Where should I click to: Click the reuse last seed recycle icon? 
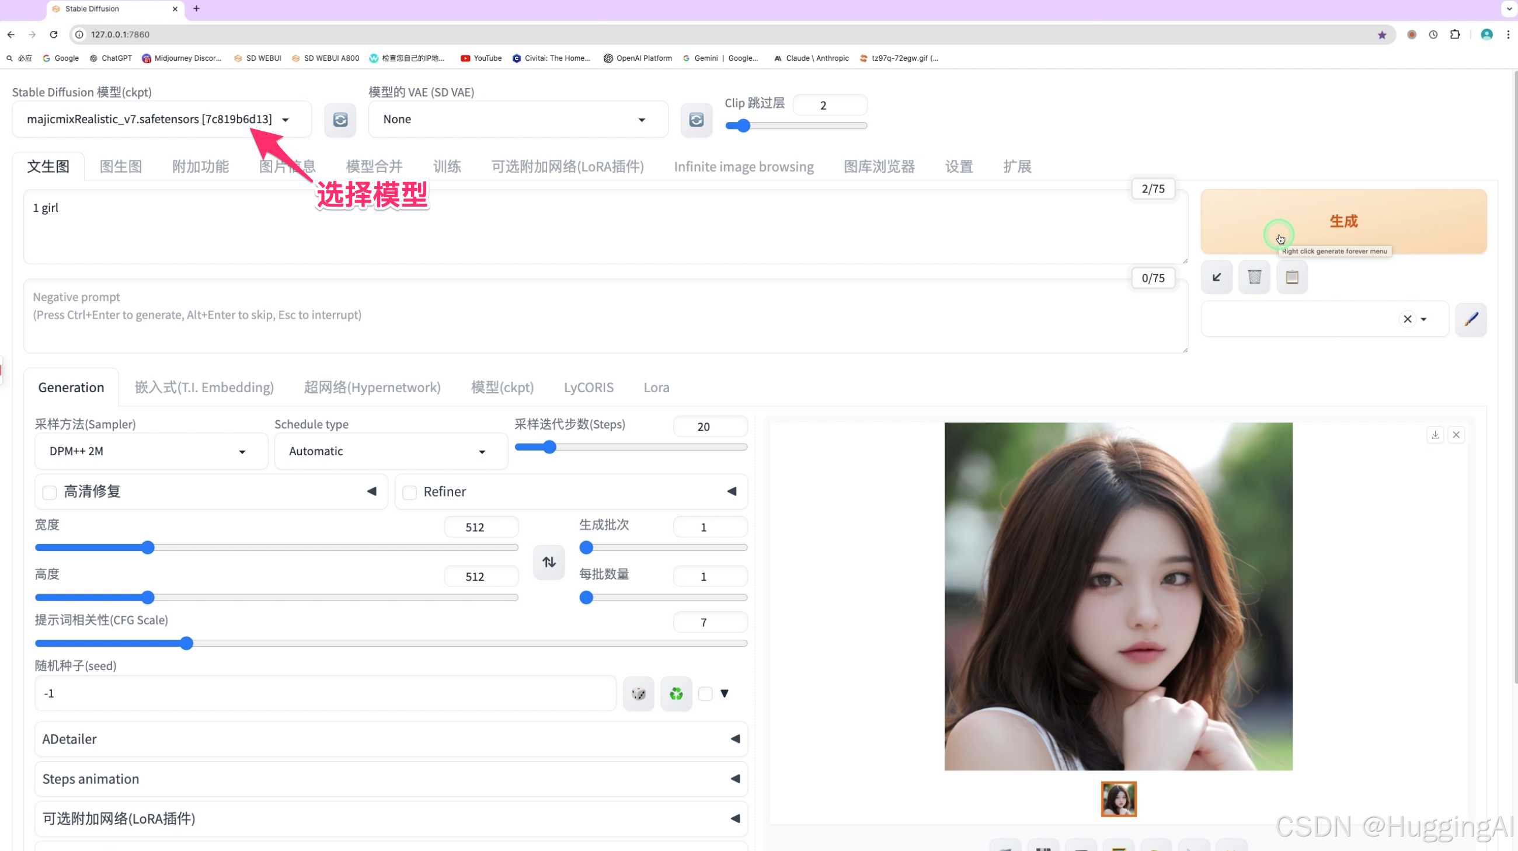point(676,694)
